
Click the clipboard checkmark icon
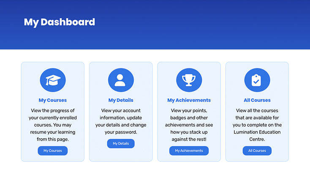257,80
